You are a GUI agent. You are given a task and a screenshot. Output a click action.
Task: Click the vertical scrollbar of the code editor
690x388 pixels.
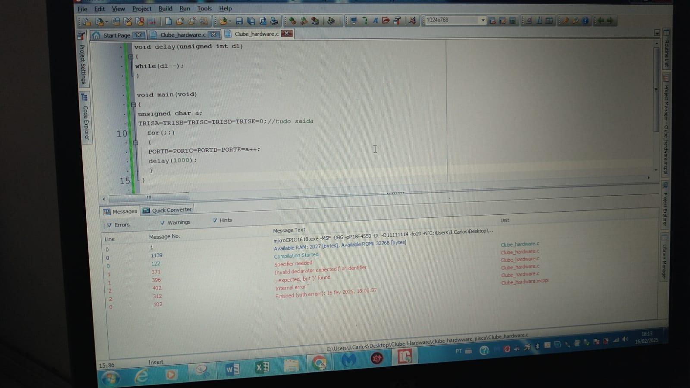click(656, 89)
